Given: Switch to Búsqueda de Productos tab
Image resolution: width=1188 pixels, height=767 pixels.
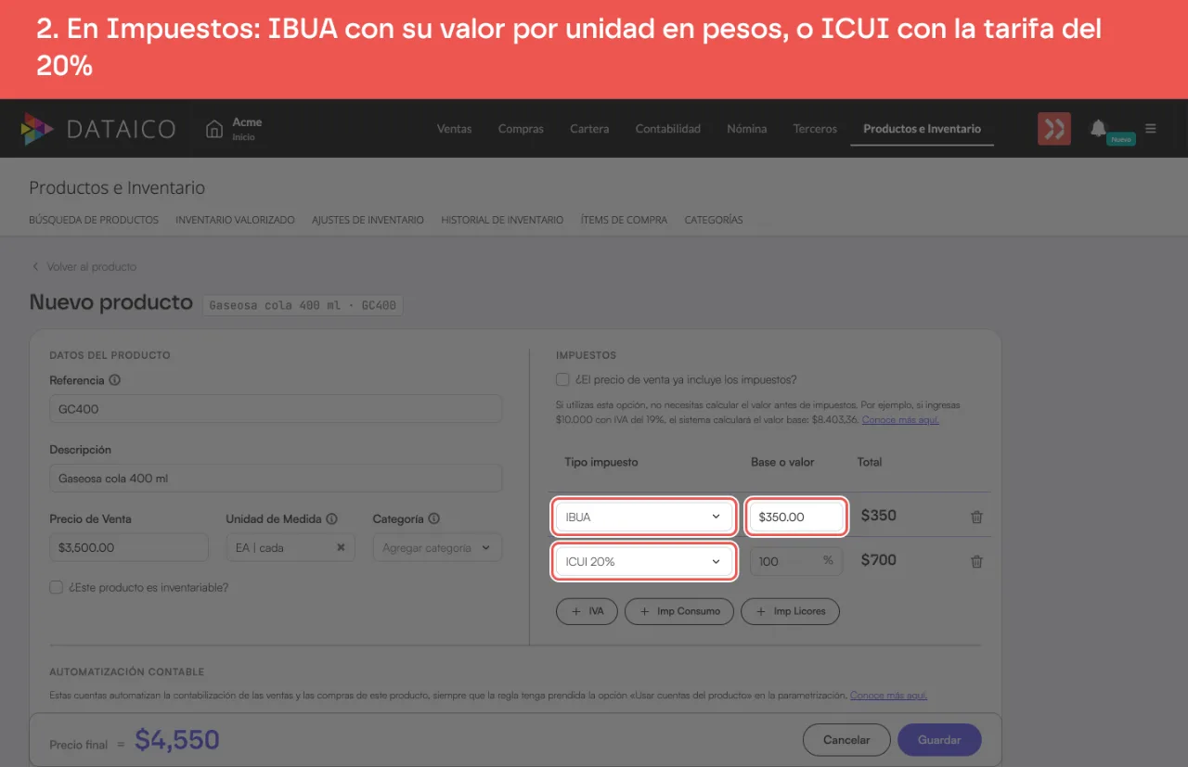Looking at the screenshot, I should pyautogui.click(x=94, y=220).
